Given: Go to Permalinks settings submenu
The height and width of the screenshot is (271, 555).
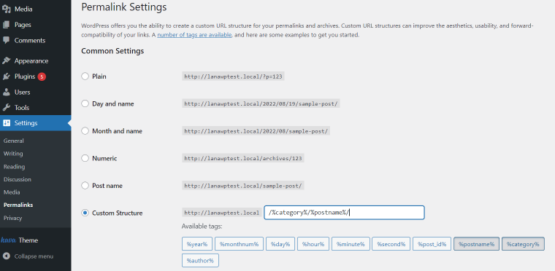Looking at the screenshot, I should (18, 205).
